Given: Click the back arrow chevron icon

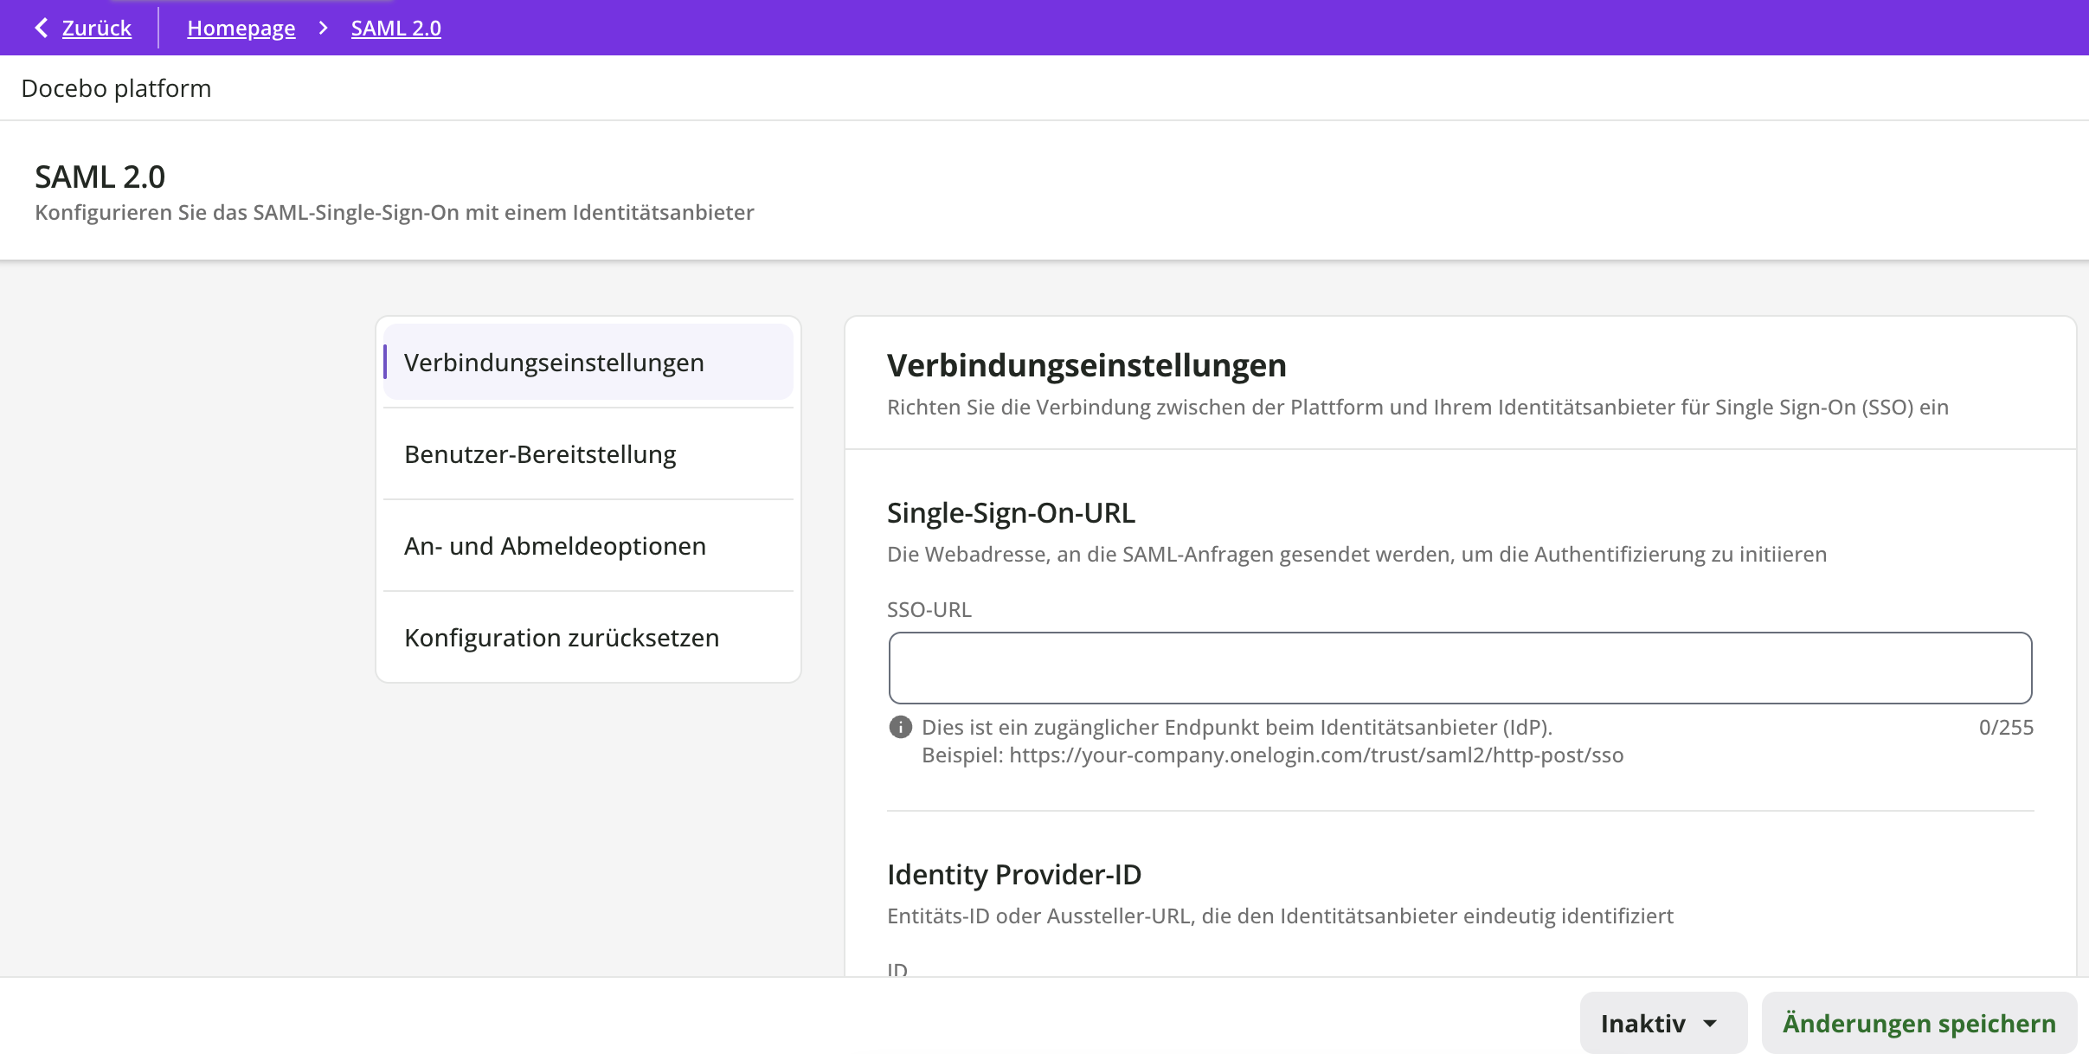Looking at the screenshot, I should pyautogui.click(x=41, y=28).
